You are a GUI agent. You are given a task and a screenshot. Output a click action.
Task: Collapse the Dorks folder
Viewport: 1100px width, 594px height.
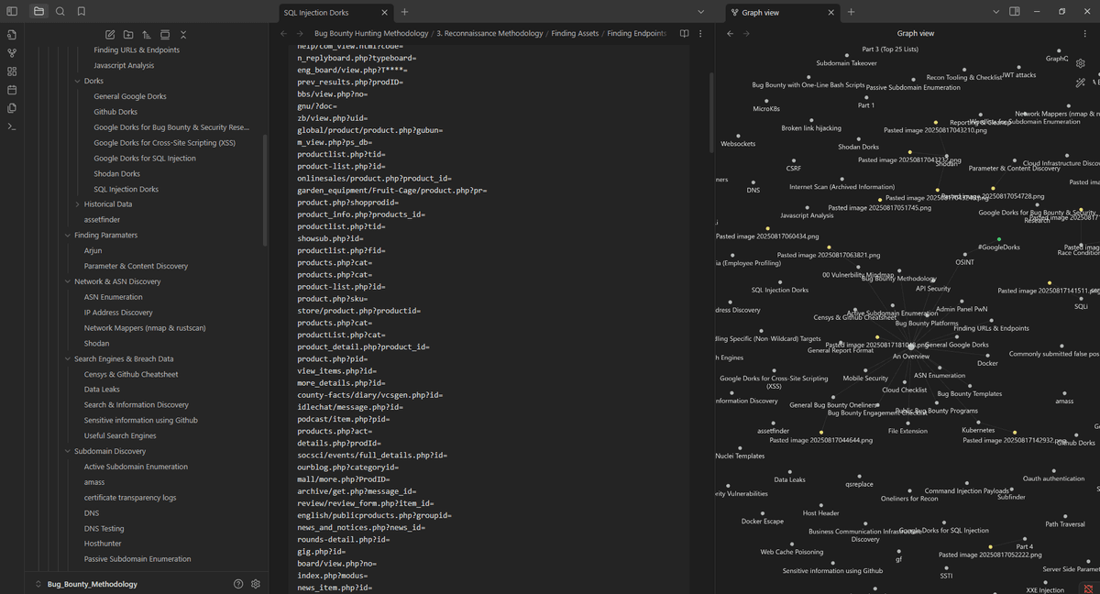[78, 81]
